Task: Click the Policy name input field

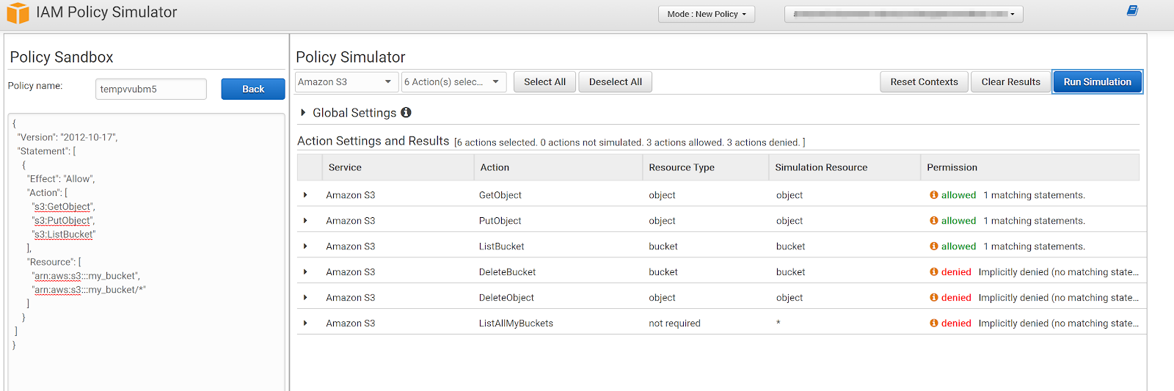Action: tap(151, 89)
